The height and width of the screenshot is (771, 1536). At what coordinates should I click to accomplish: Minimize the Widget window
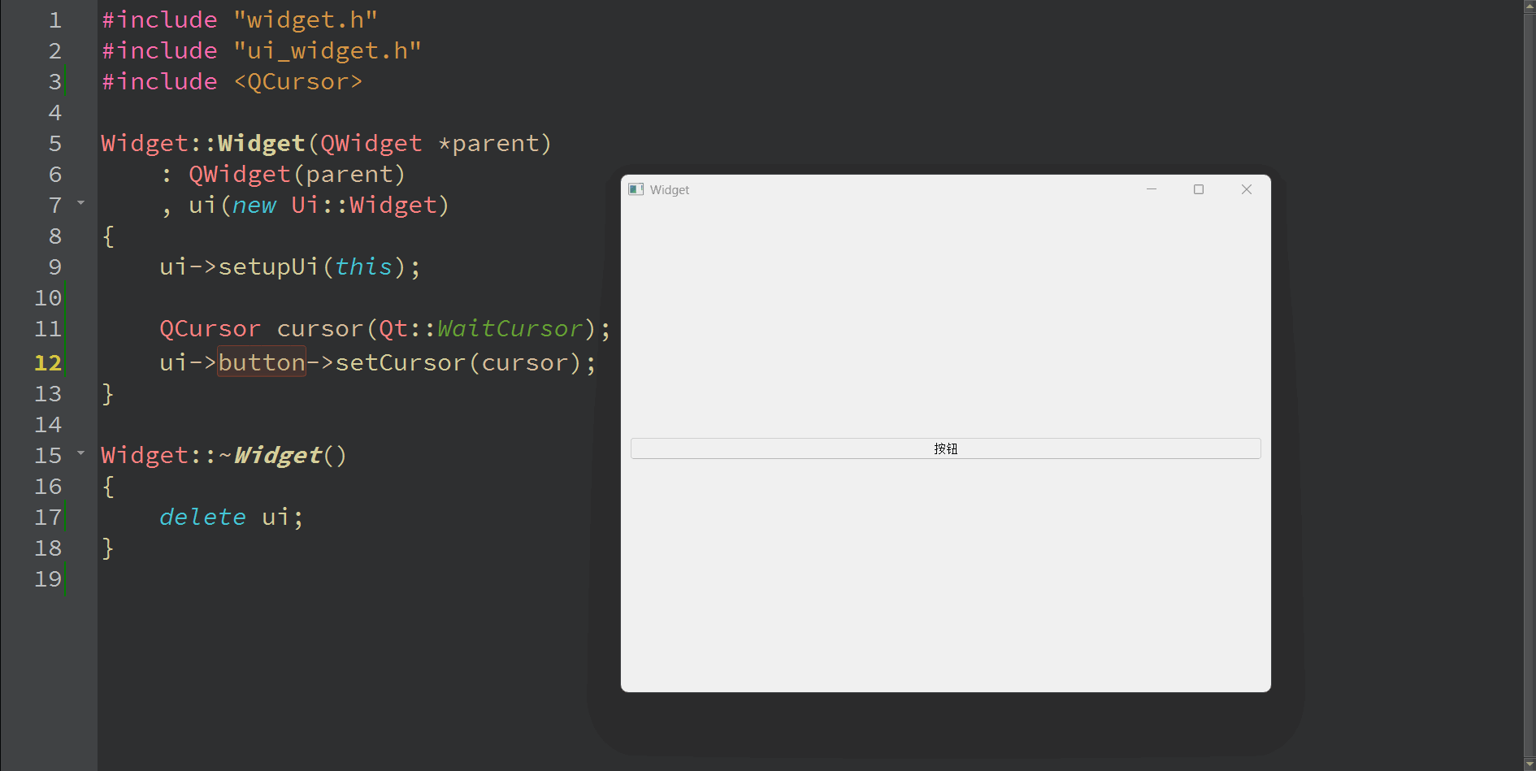[1151, 189]
